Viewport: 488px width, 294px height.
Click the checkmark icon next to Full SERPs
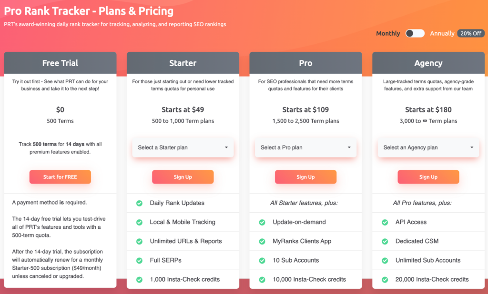pos(140,260)
